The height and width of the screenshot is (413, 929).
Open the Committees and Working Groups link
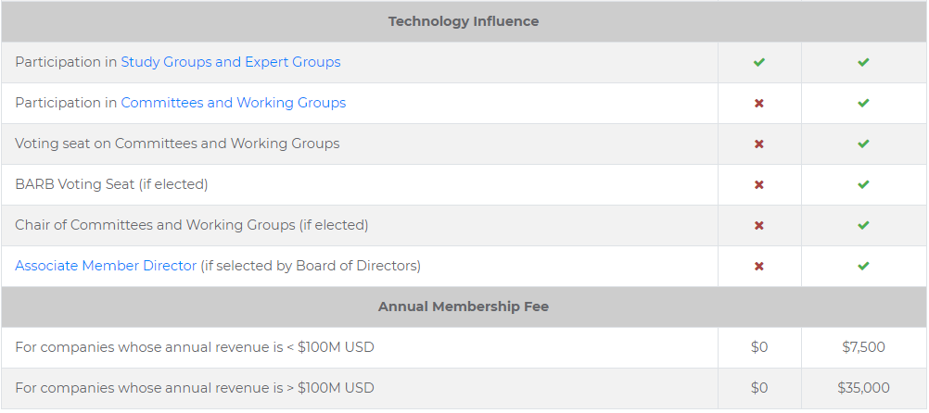pos(233,103)
